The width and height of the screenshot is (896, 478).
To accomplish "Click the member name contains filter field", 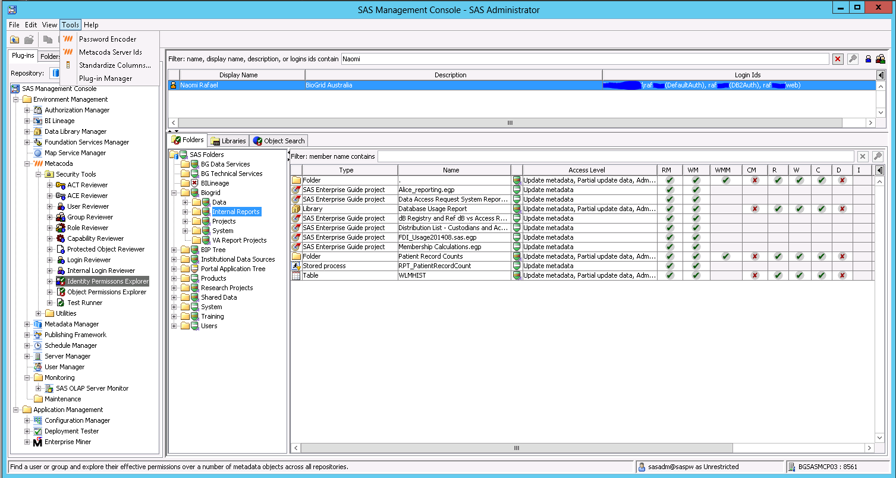I will coord(615,156).
